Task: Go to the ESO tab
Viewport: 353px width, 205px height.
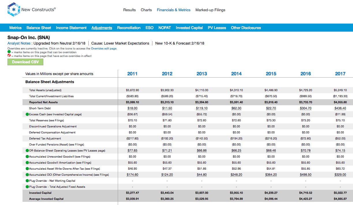Action: click(150, 28)
